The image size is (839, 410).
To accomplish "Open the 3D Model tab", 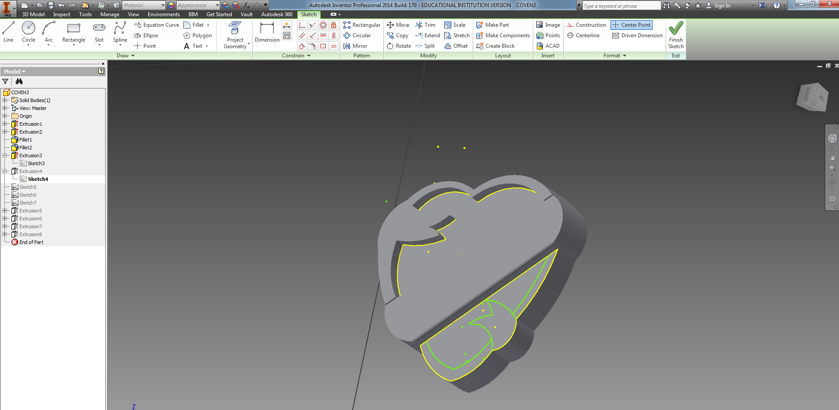I will click(33, 14).
